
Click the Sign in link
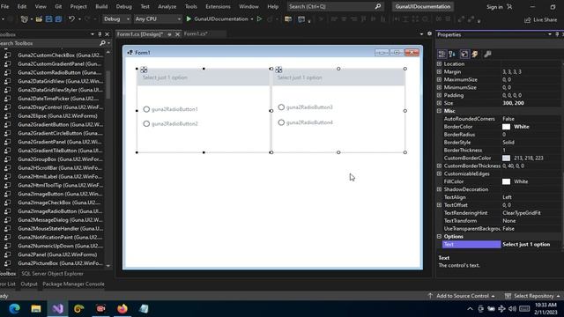495,7
